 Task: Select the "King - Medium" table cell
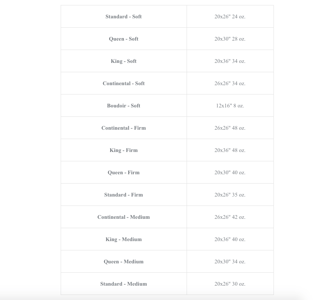click(x=123, y=239)
